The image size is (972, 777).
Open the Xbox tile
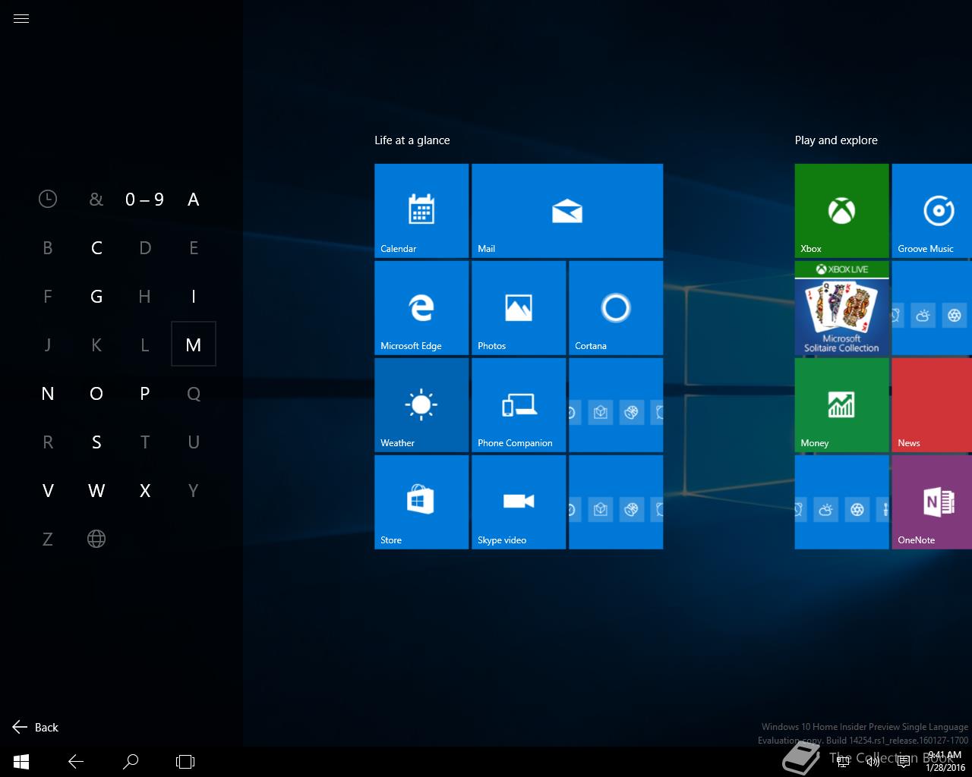coord(841,211)
